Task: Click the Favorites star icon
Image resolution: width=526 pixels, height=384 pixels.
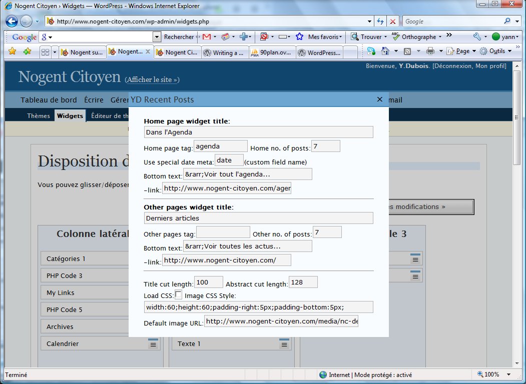Action: pyautogui.click(x=13, y=51)
